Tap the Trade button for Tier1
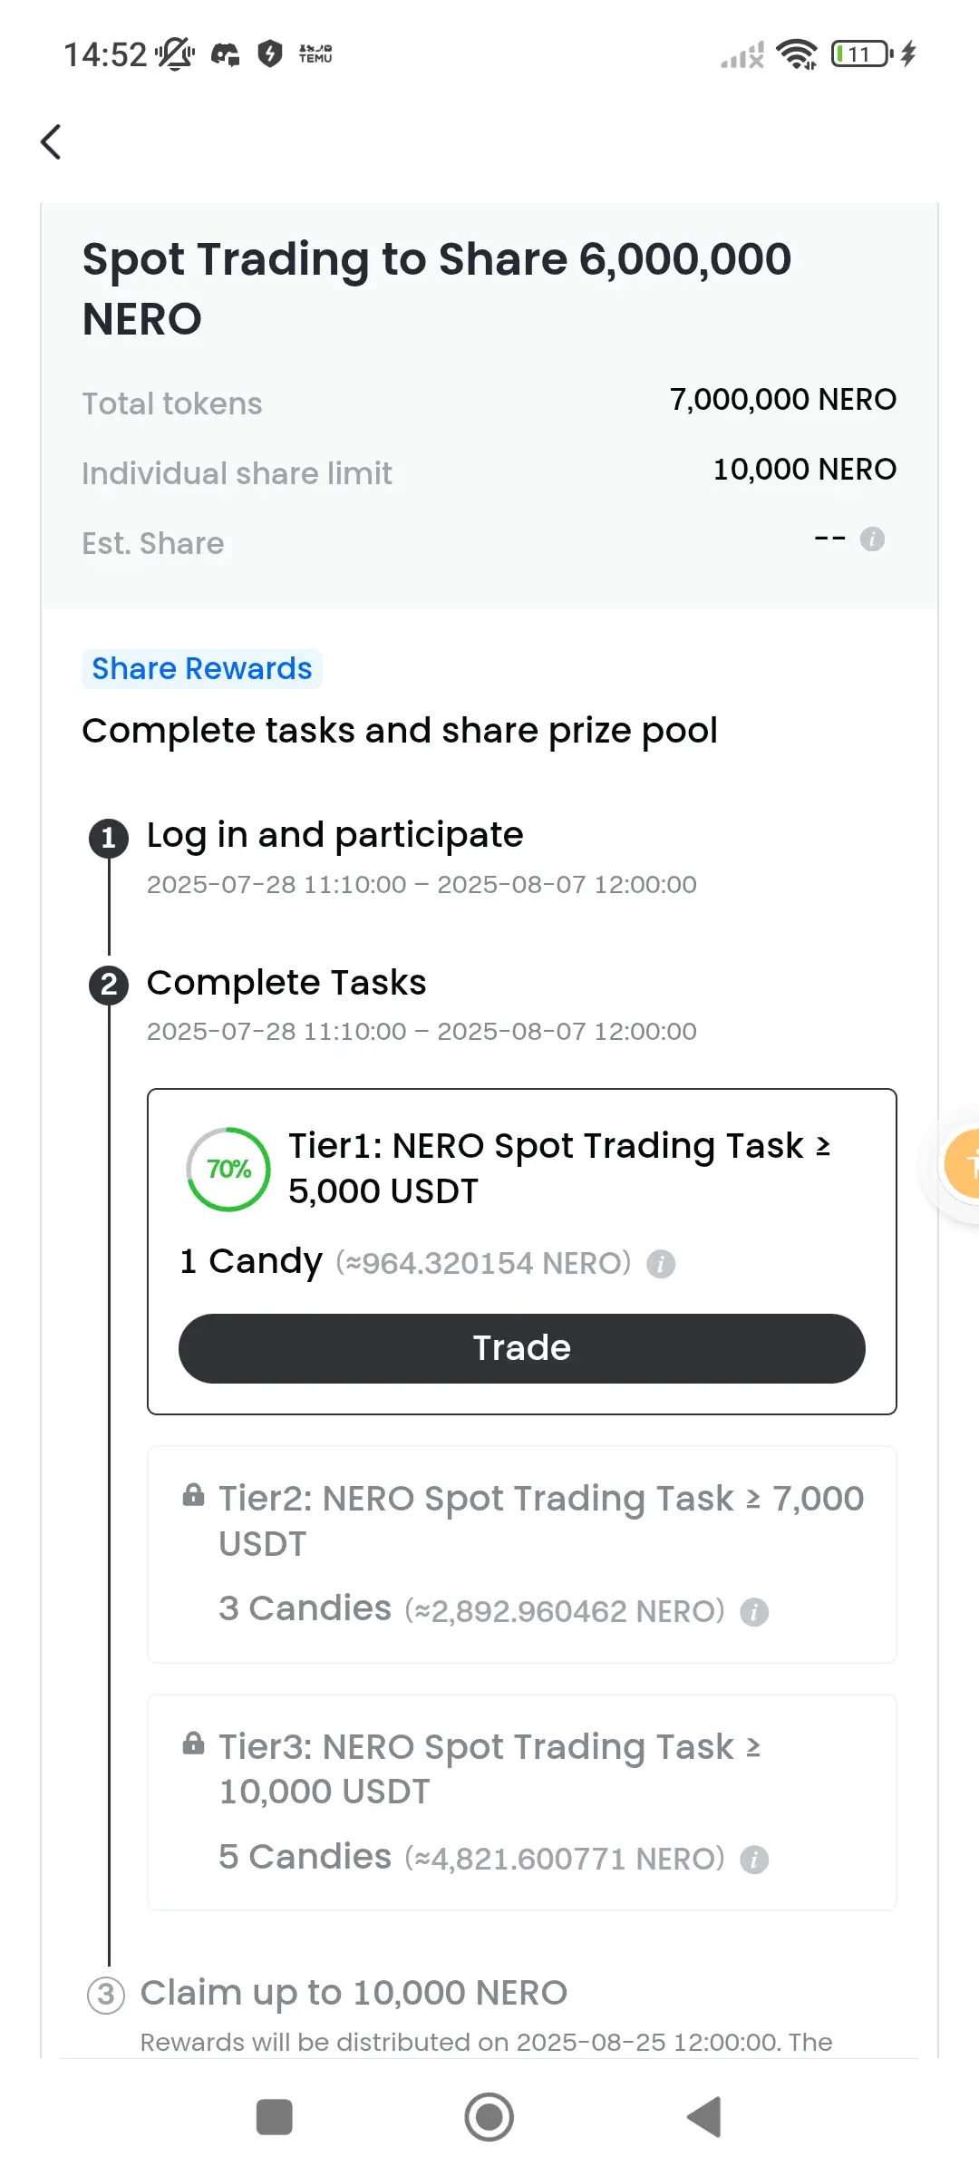This screenshot has width=979, height=2176. [522, 1348]
